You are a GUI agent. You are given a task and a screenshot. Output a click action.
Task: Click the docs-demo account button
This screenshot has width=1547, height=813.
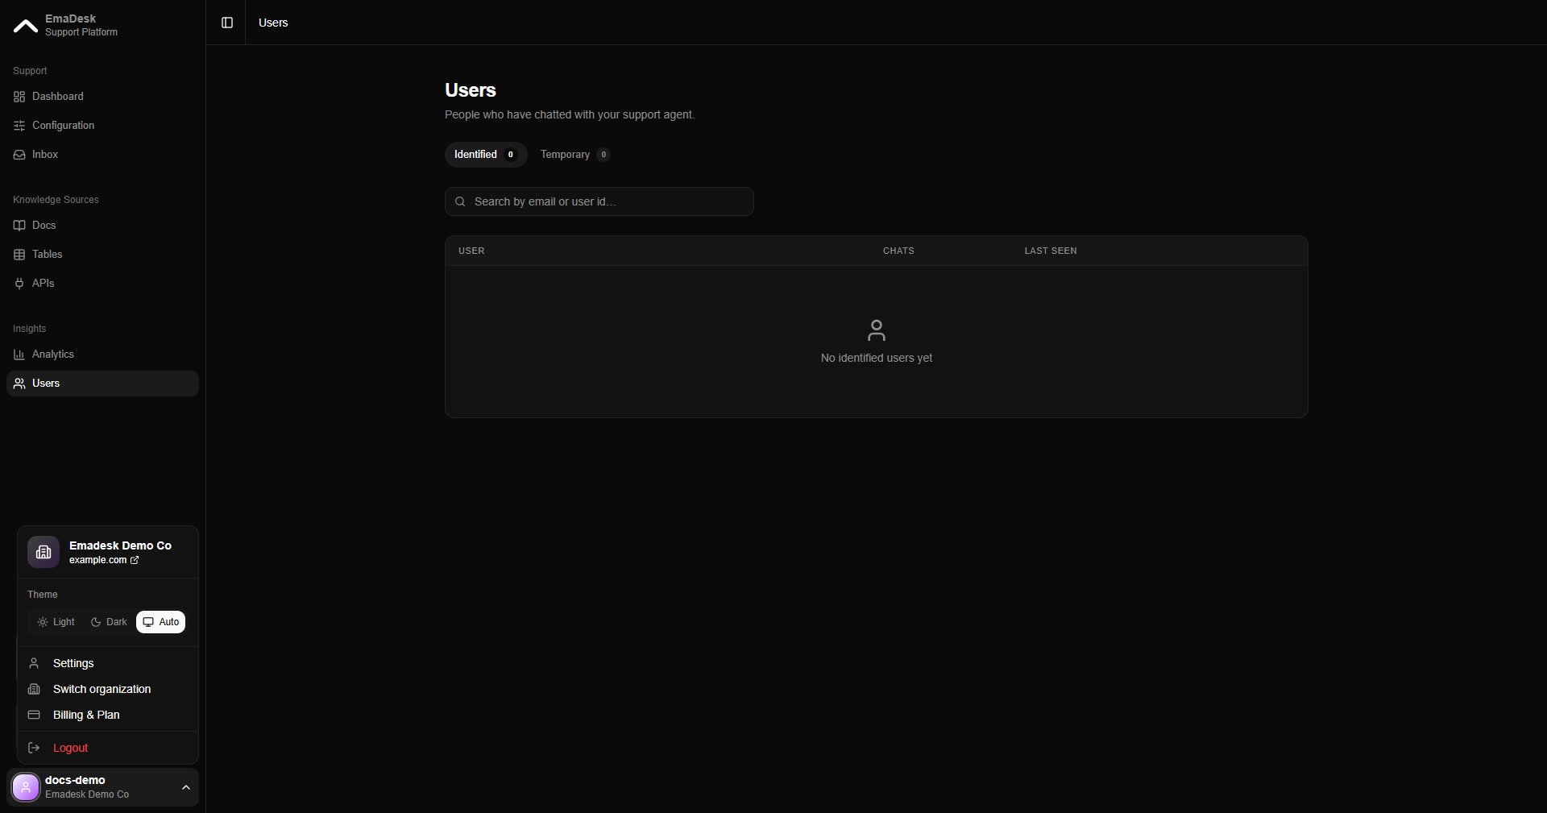102,787
